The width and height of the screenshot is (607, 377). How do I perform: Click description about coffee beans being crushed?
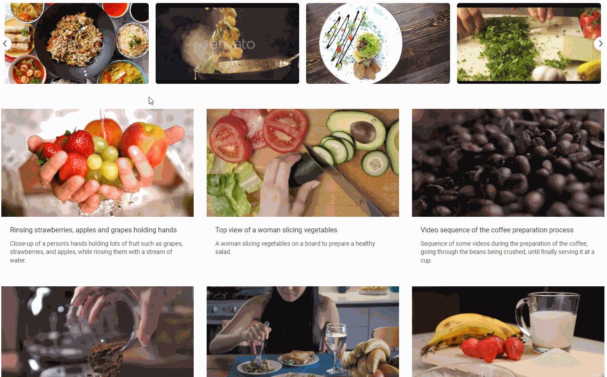(508, 252)
